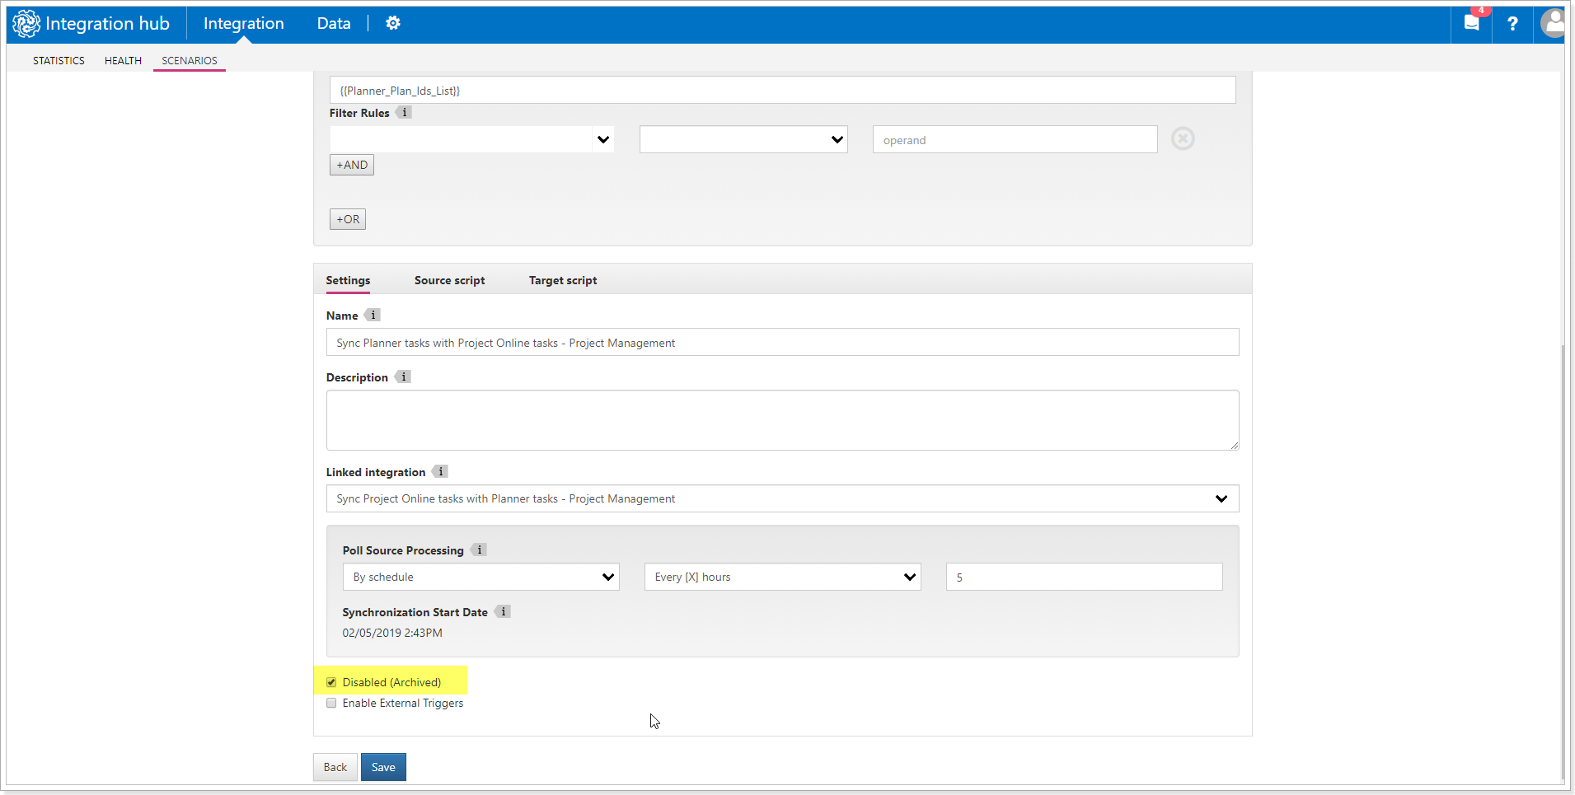Open the help question mark icon
The height and width of the screenshot is (795, 1575).
pyautogui.click(x=1512, y=24)
